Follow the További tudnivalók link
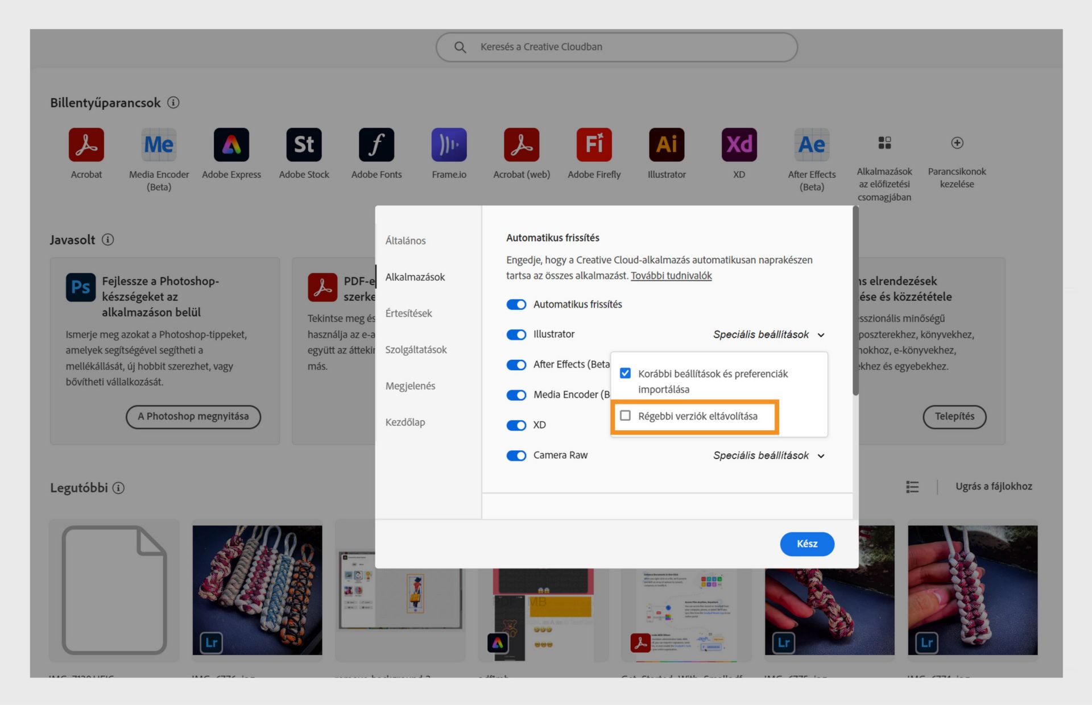 click(x=671, y=276)
